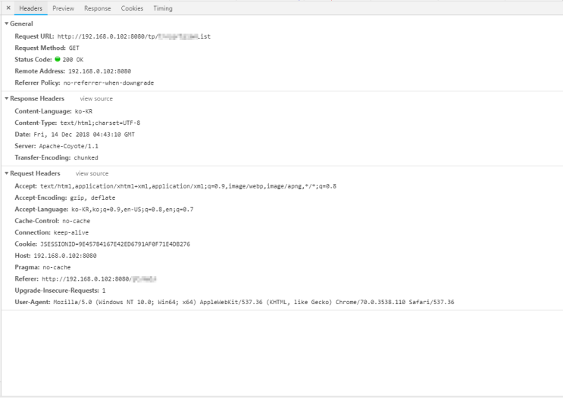
Task: Close the request details panel
Action: tap(8, 8)
